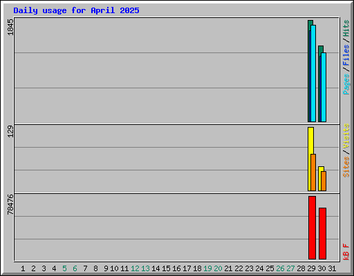354x276 pixels.
Task: Click green day label 13 on the x-axis
Action: (x=145, y=268)
